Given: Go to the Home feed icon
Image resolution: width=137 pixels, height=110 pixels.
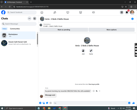Looking at the screenshot, I should coord(42,12).
